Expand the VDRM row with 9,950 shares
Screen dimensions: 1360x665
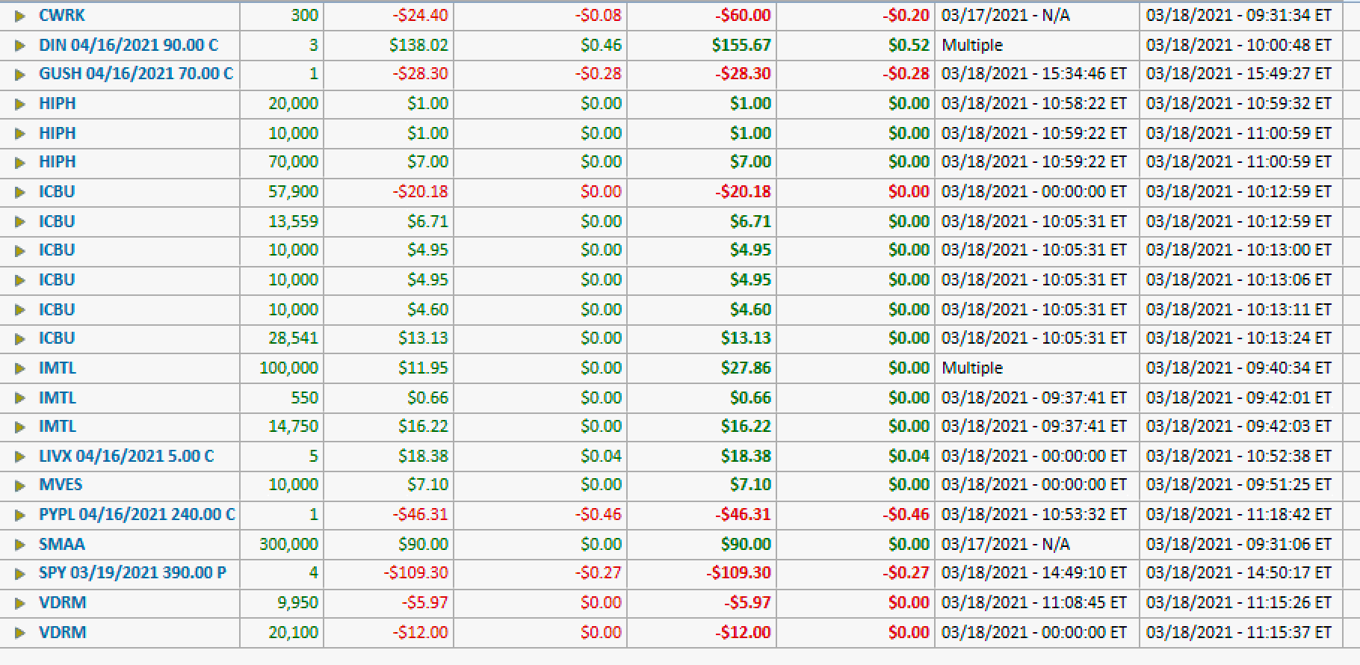(x=20, y=603)
